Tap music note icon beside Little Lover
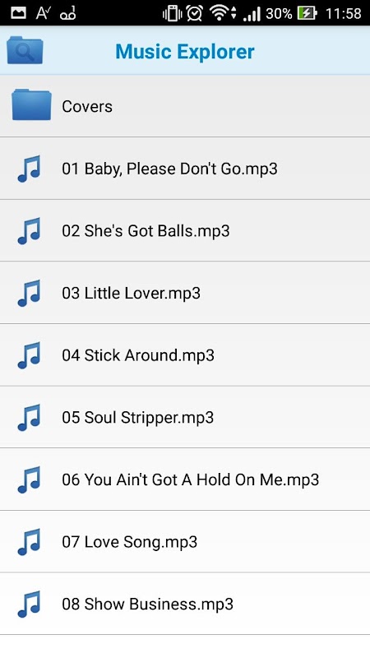Viewport: 370px width, 658px height. pos(29,293)
